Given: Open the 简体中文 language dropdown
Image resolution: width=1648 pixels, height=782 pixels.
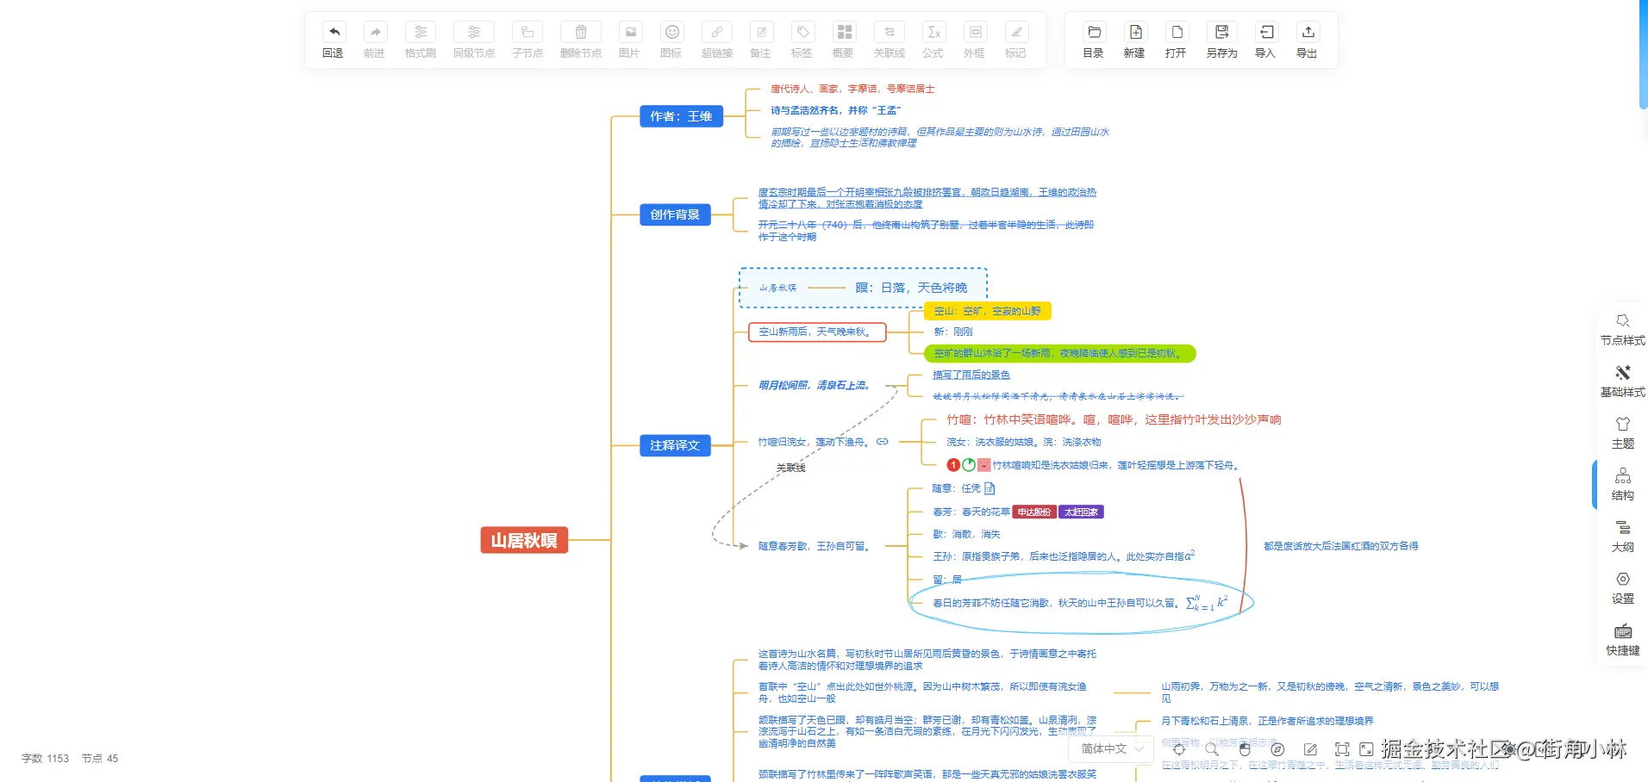Looking at the screenshot, I should 1110,749.
